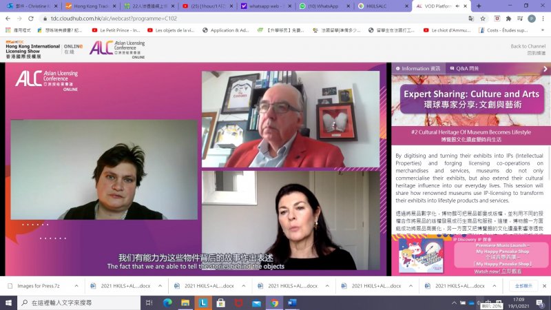Open Word from the taskbar
The height and width of the screenshot is (310, 551).
[292, 302]
